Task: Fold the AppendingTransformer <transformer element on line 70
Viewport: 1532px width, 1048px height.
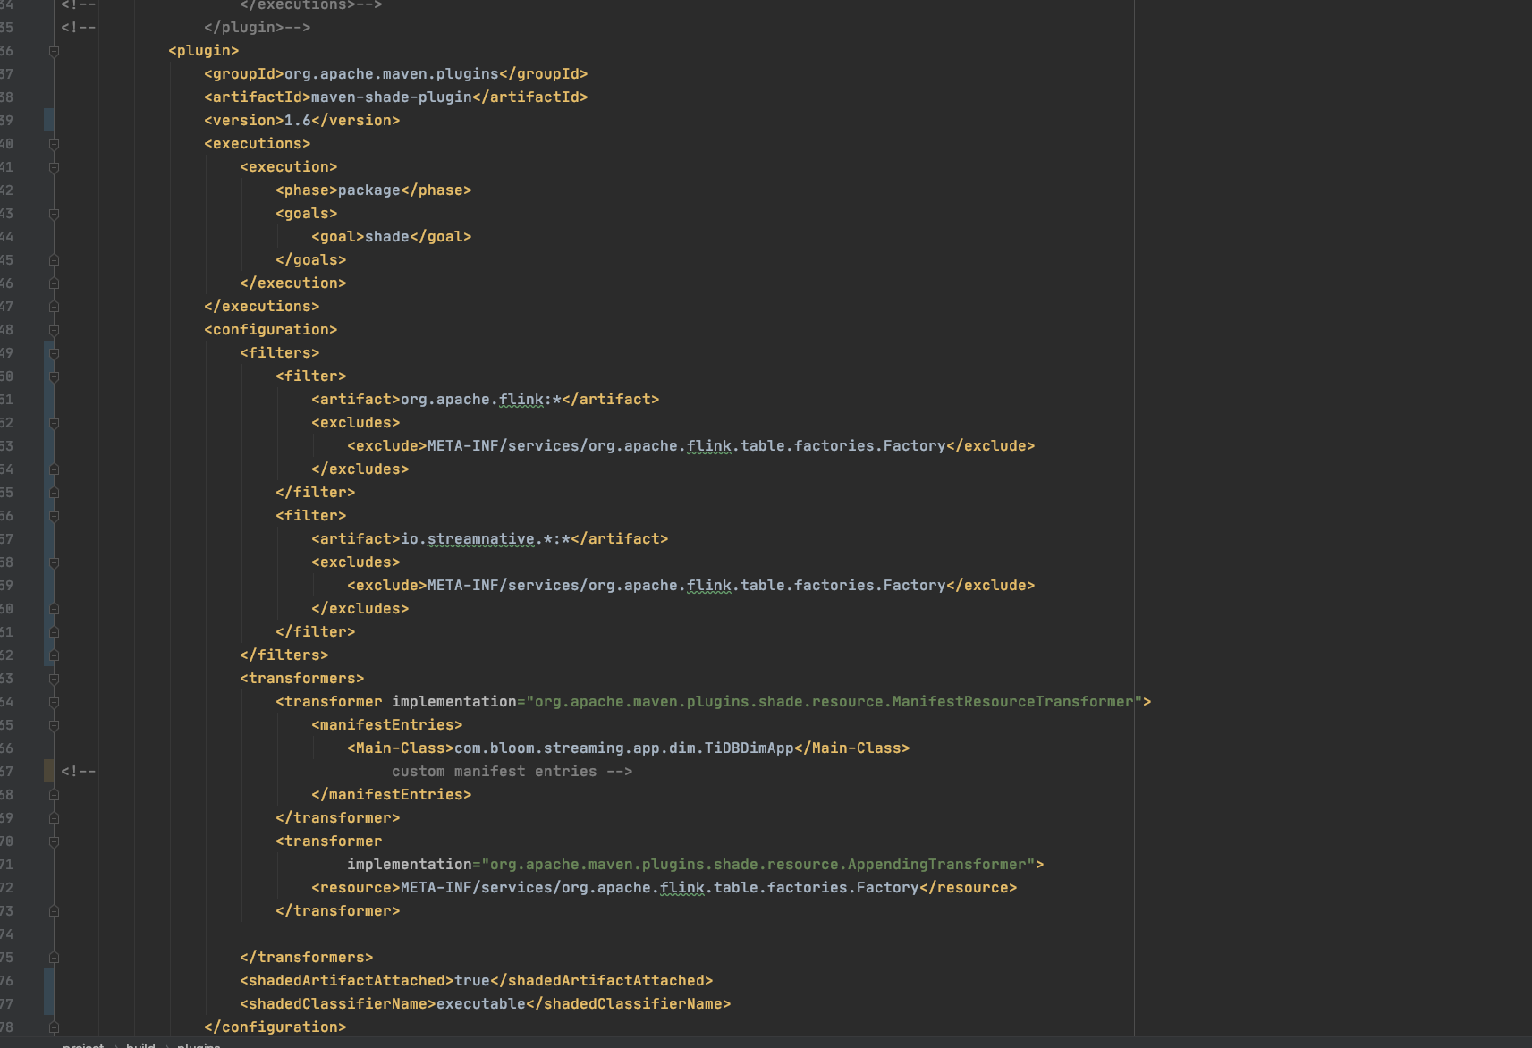Action: (54, 842)
